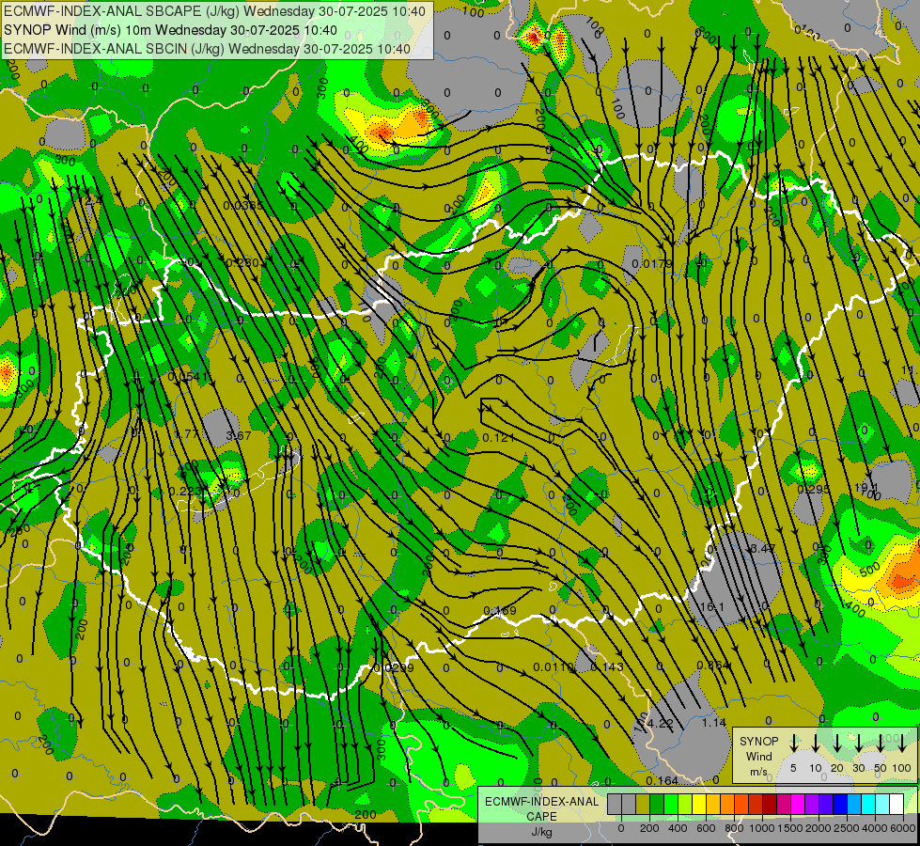Click the wind arrow above 50 m/s
The width and height of the screenshot is (920, 846).
click(881, 743)
